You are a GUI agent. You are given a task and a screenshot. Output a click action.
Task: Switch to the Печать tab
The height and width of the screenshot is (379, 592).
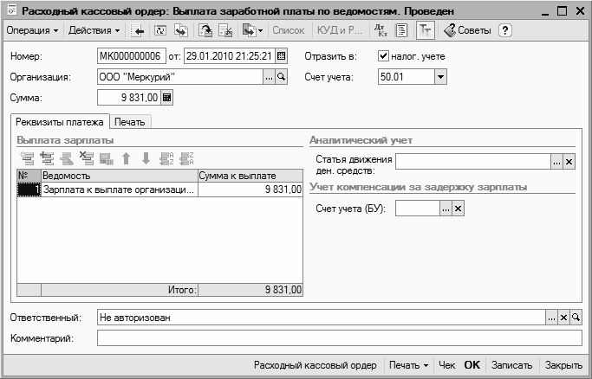[x=129, y=122]
